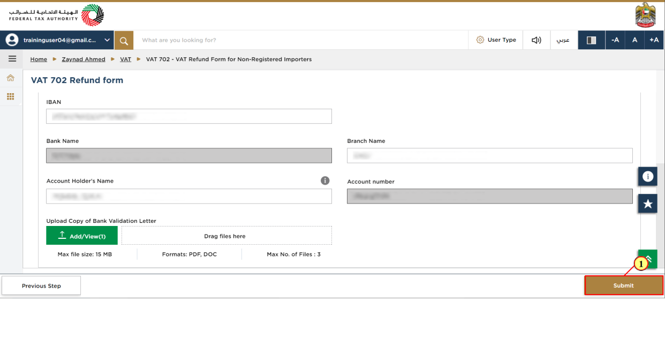Open the apps grid sidebar icon
665x347 pixels.
coord(10,96)
